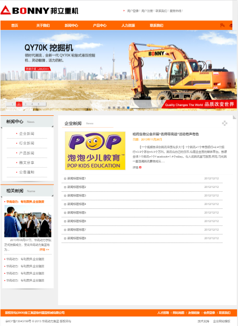Viewport: 238px width, 326px height.
Task: Click the plus icon beside 企业新闻 heading
Action: [225, 123]
